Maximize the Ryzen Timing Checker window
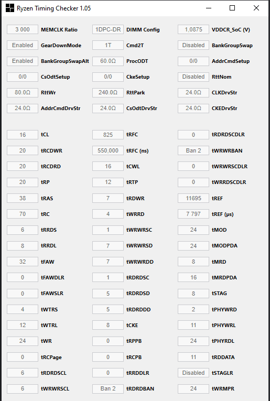The height and width of the screenshot is (401, 270). (232, 8)
